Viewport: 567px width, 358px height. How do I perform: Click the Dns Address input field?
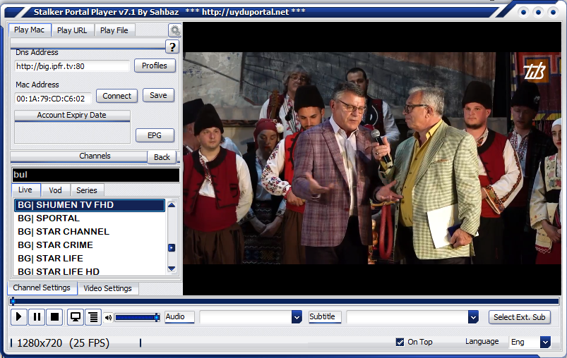(72, 66)
